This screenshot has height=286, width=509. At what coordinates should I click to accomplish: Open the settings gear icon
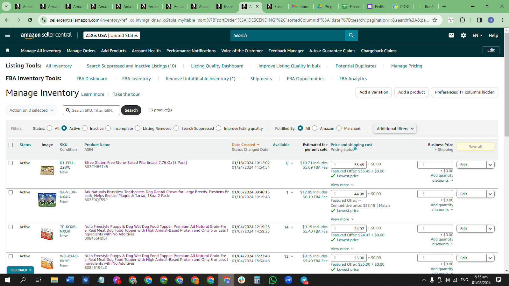coord(463,35)
